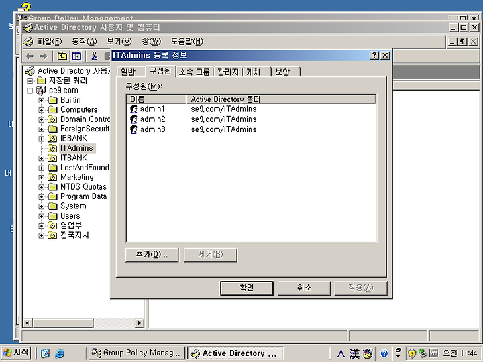Click the admin1 user icon
This screenshot has height=362, width=483.
pyautogui.click(x=133, y=109)
